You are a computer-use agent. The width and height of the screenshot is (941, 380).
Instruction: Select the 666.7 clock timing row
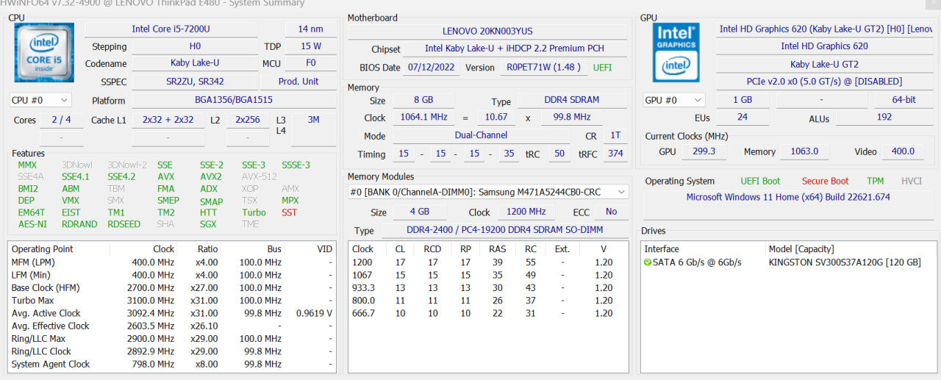[x=488, y=313]
